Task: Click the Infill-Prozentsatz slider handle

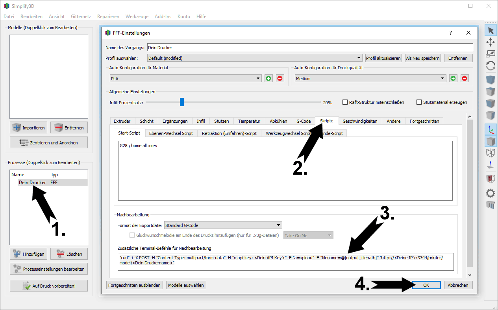Action: (x=182, y=102)
